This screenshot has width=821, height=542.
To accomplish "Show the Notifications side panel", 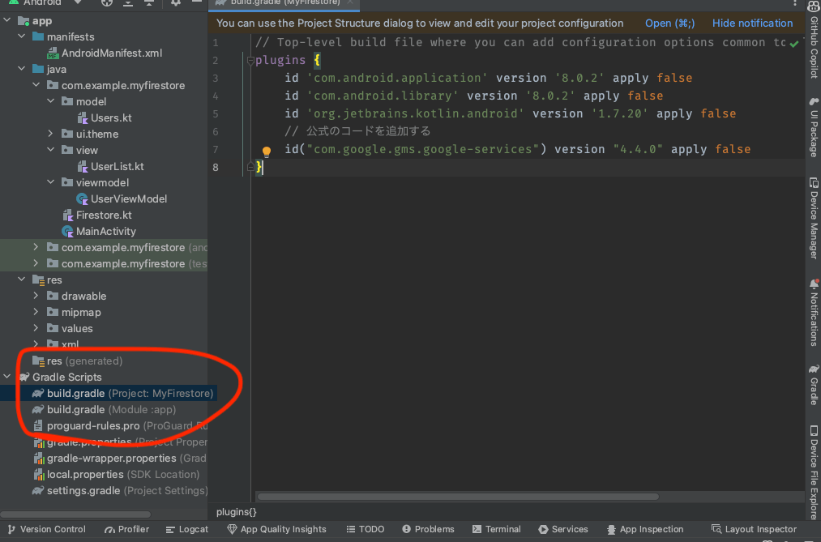I will pyautogui.click(x=814, y=313).
